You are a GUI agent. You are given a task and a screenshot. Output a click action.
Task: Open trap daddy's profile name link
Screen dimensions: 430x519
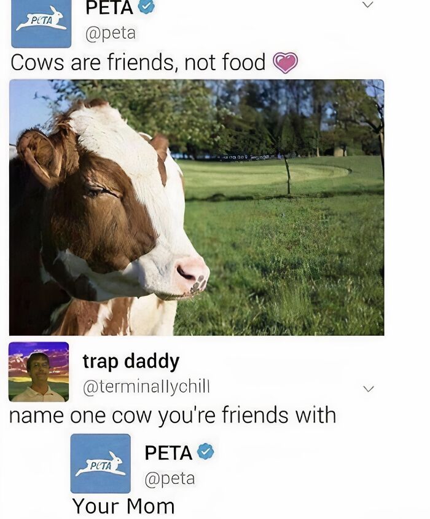point(131,361)
